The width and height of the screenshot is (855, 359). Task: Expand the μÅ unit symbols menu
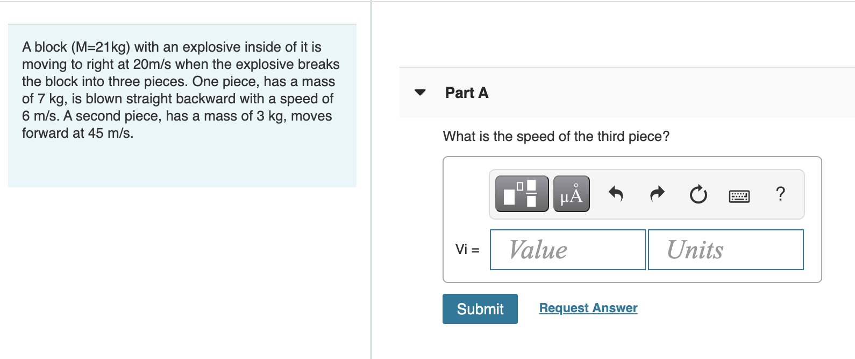(571, 194)
